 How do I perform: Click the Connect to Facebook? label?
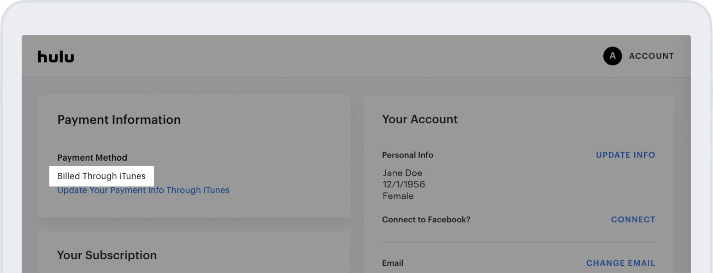click(x=426, y=220)
